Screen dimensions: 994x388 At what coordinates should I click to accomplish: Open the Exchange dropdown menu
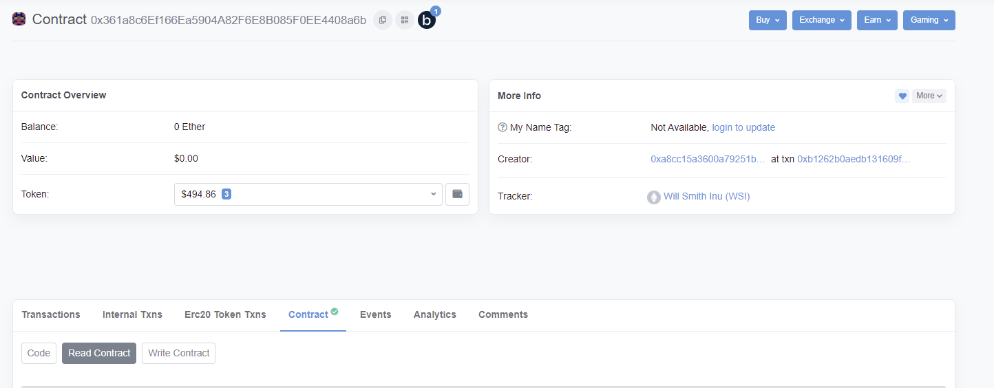coord(822,20)
